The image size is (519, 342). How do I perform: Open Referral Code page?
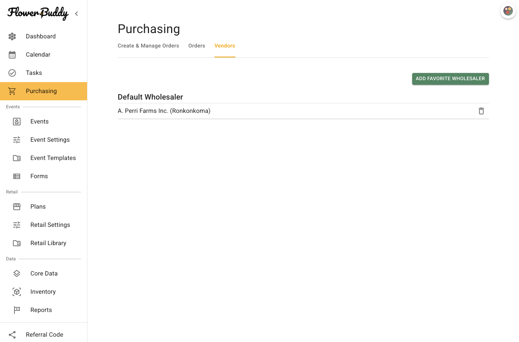(x=43, y=335)
